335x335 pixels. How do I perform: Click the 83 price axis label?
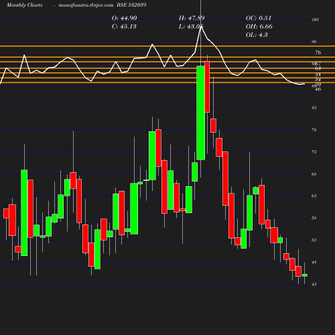click(314, 108)
